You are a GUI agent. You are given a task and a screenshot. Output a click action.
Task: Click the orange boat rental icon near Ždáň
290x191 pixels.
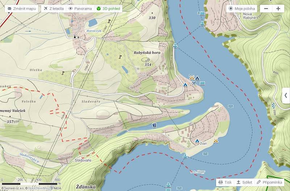216,141
